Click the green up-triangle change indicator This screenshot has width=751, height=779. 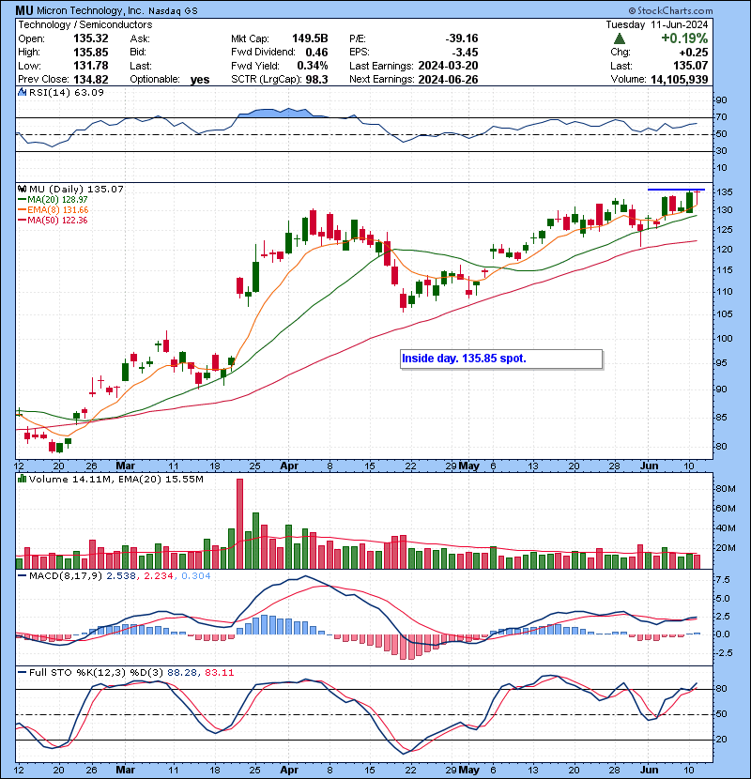point(619,38)
